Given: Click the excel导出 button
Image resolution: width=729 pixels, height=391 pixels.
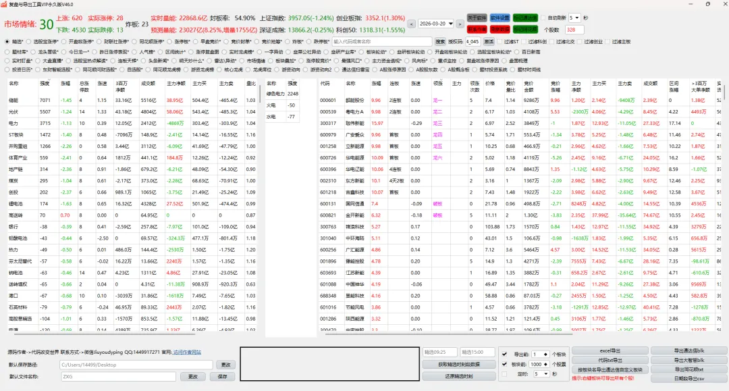Looking at the screenshot, I should pyautogui.click(x=610, y=350).
